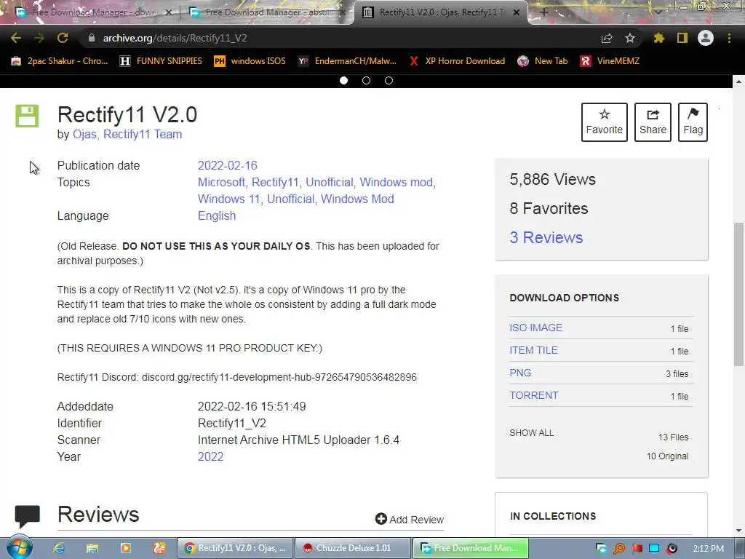Open the Windows 11 topic link
The height and width of the screenshot is (559, 745).
click(x=228, y=199)
